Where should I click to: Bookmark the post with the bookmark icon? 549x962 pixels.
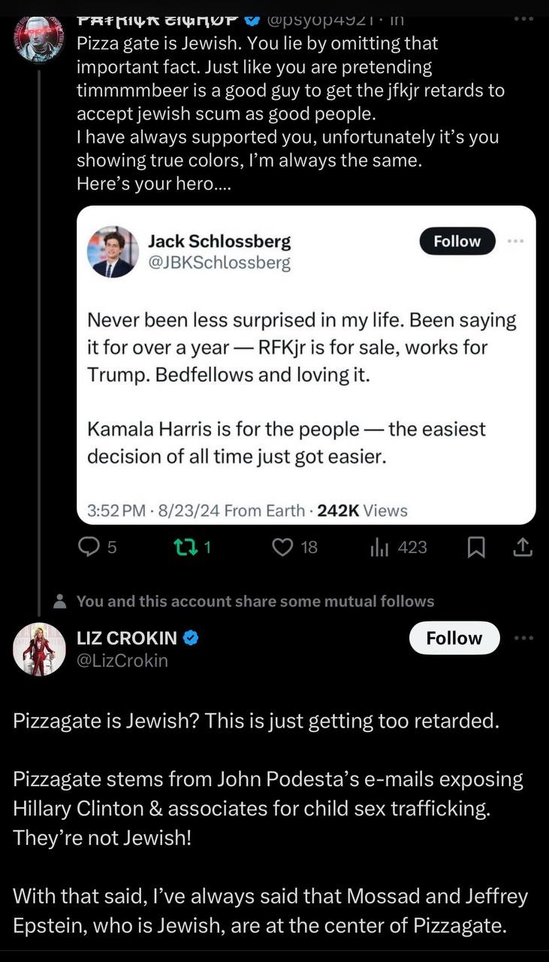[476, 549]
